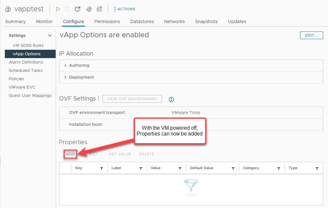328x208 pixels.
Task: Click the green Power On play icon
Action: tap(58, 9)
